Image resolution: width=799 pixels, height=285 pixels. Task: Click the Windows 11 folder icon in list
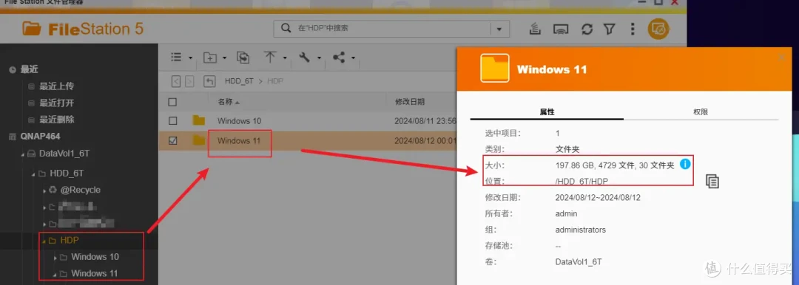[199, 140]
